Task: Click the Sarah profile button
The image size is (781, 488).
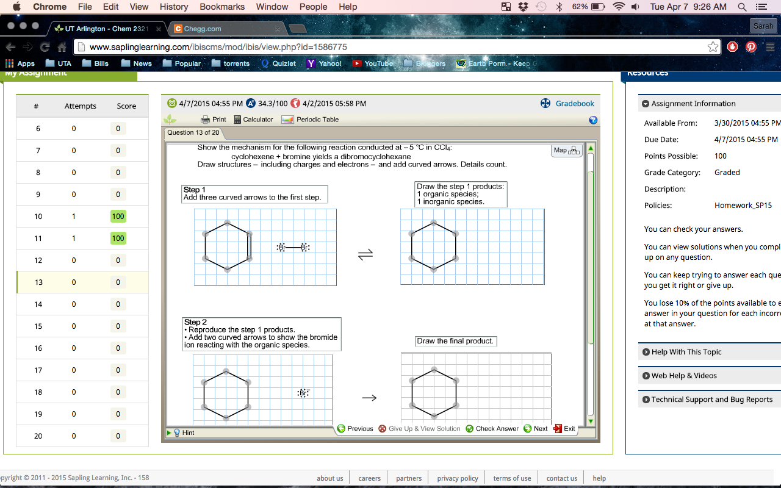Action: [x=763, y=26]
